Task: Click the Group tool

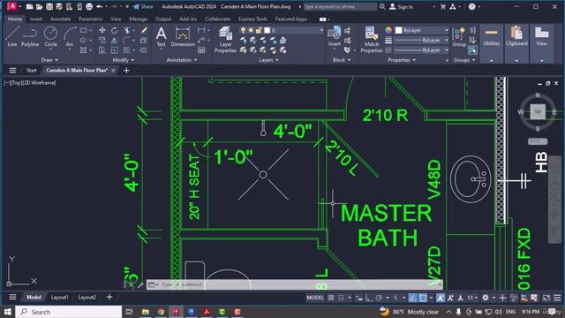Action: click(x=459, y=37)
